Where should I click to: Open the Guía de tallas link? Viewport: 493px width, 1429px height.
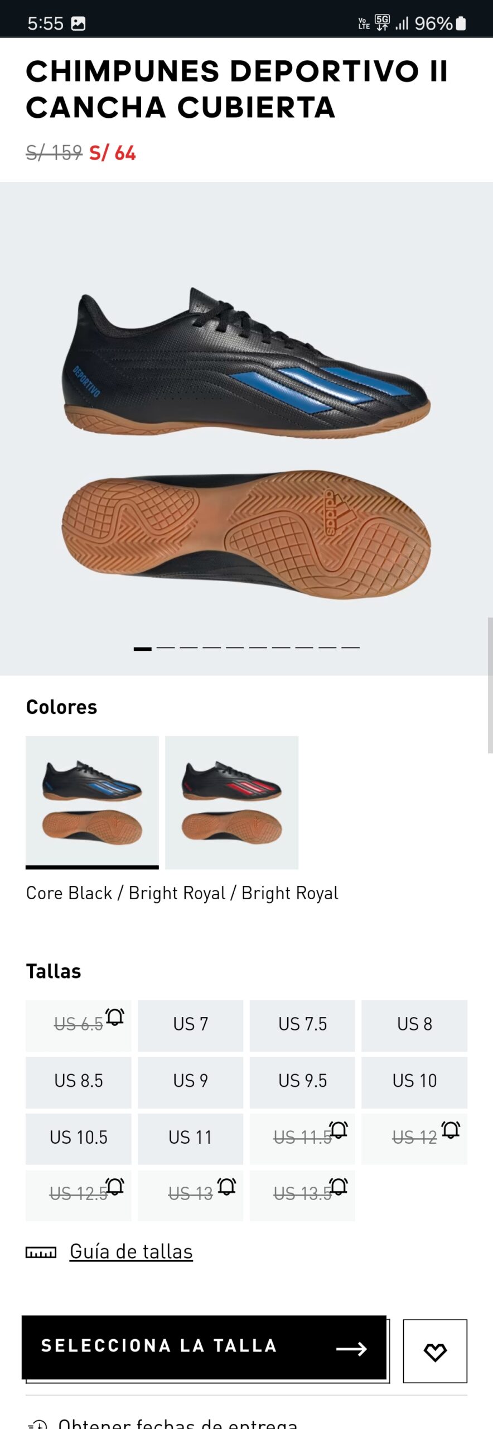pyautogui.click(x=131, y=1252)
